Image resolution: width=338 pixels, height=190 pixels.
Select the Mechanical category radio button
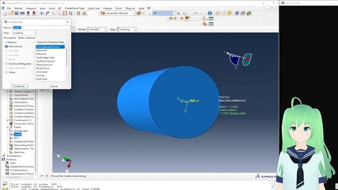click(x=6, y=46)
